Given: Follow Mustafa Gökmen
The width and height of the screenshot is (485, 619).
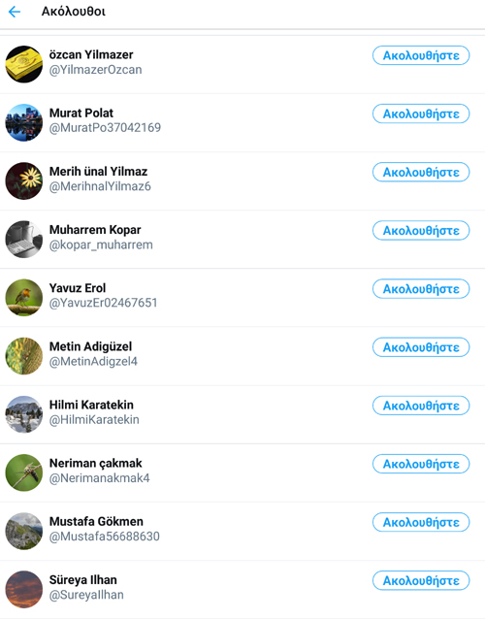Looking at the screenshot, I should click(421, 522).
